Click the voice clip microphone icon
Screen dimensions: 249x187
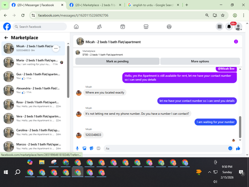point(77,148)
